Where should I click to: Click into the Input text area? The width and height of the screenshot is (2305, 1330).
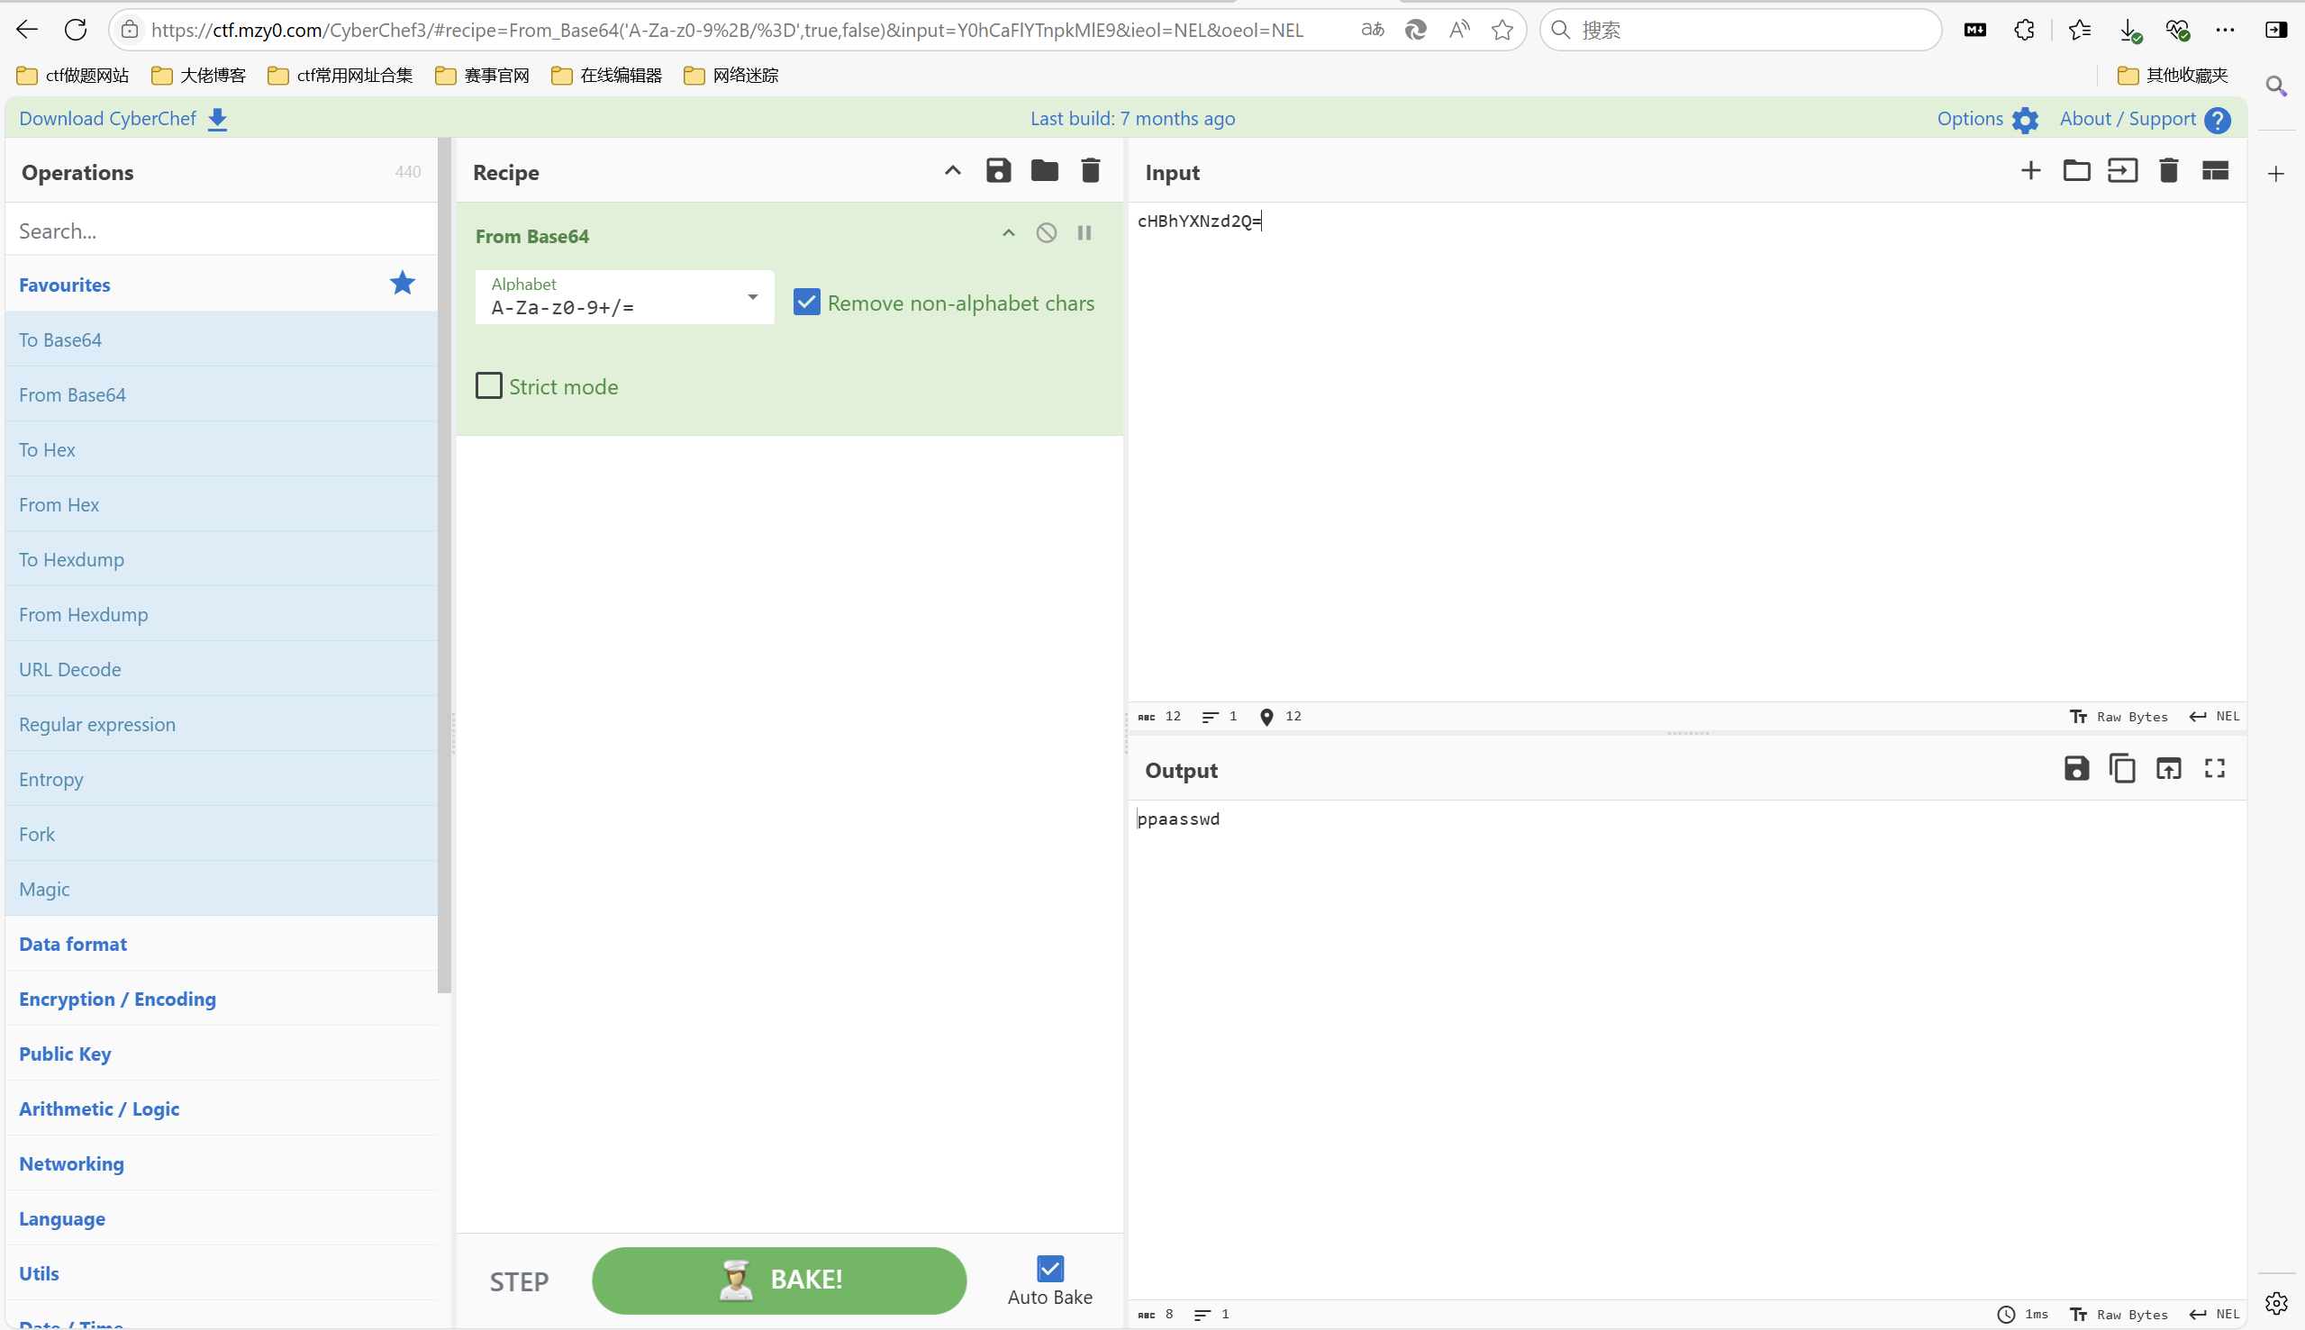pos(1686,452)
